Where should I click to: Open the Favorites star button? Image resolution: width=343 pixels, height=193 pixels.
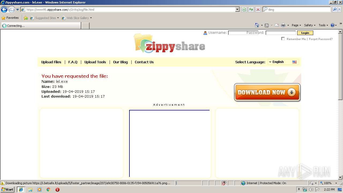[x=10, y=18]
